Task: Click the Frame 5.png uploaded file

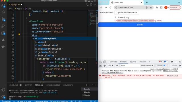Action: 123,18
